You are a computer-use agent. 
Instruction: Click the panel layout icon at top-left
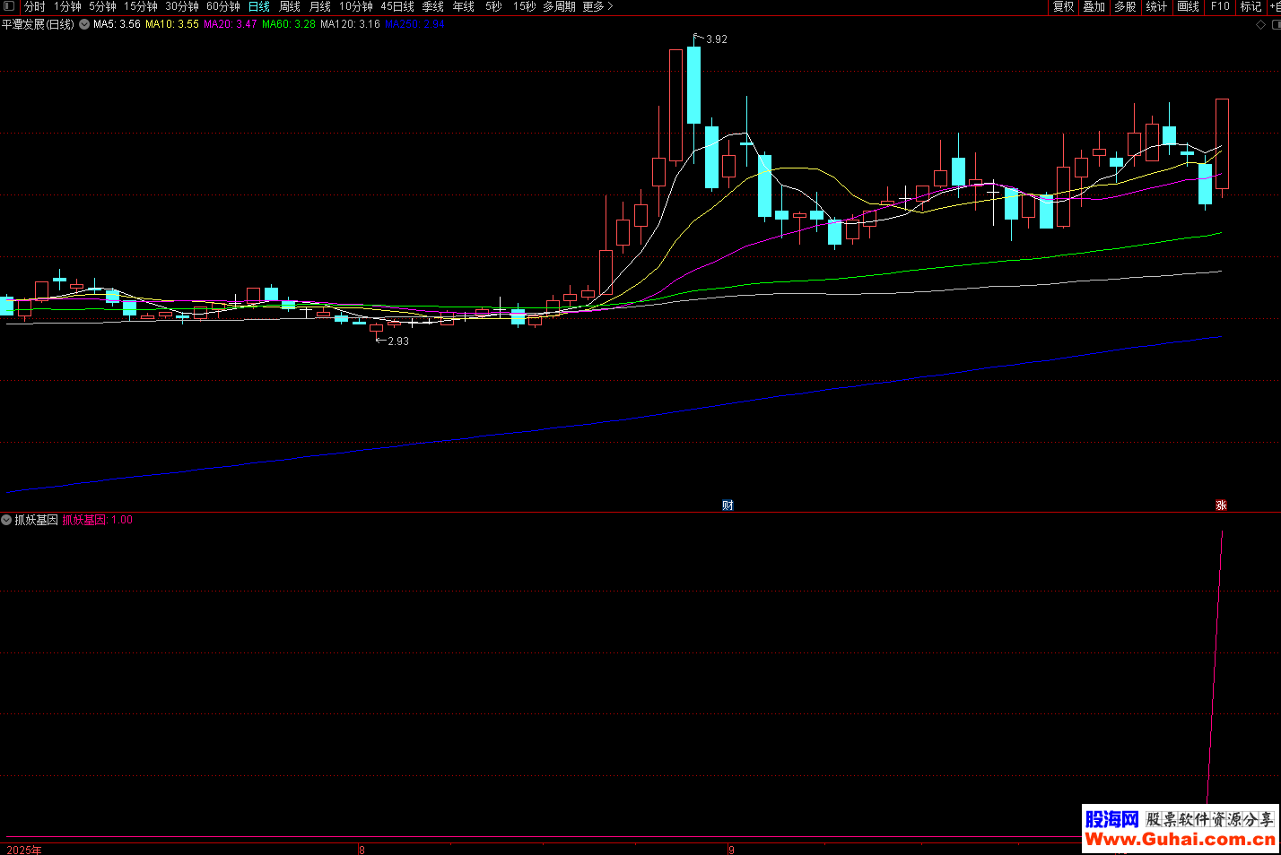[9, 6]
